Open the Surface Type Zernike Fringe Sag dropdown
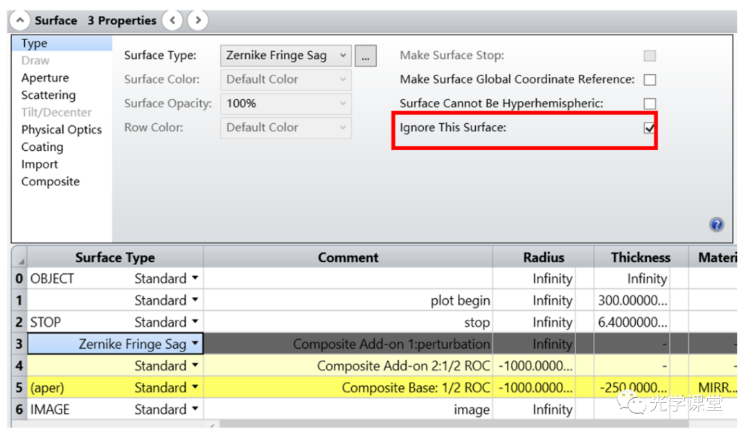This screenshot has height=436, width=748. tap(286, 56)
